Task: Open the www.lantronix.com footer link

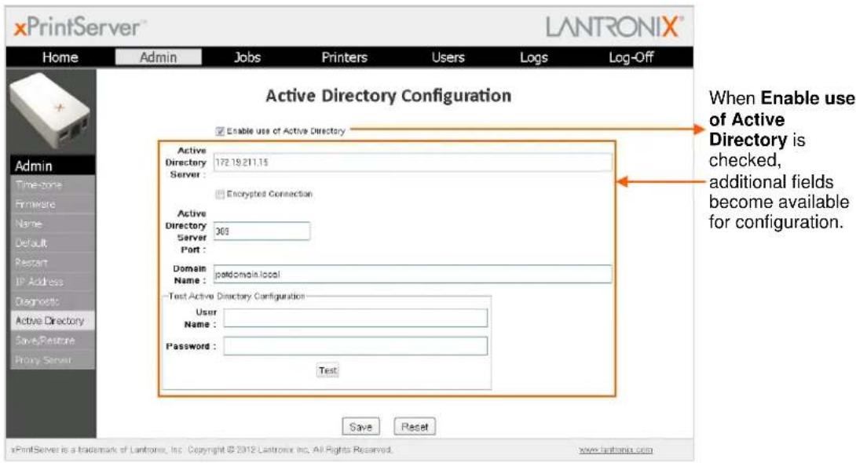Action: click(616, 450)
